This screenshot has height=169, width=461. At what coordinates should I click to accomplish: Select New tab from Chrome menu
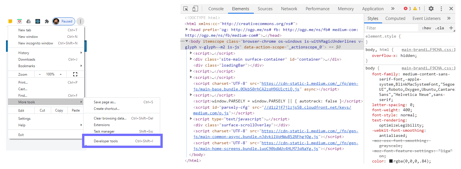coord(46,30)
